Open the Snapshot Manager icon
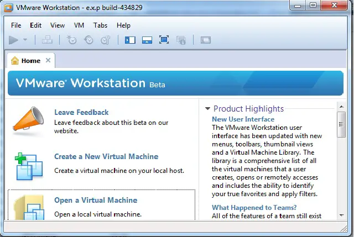The image size is (354, 237). [x=106, y=40]
